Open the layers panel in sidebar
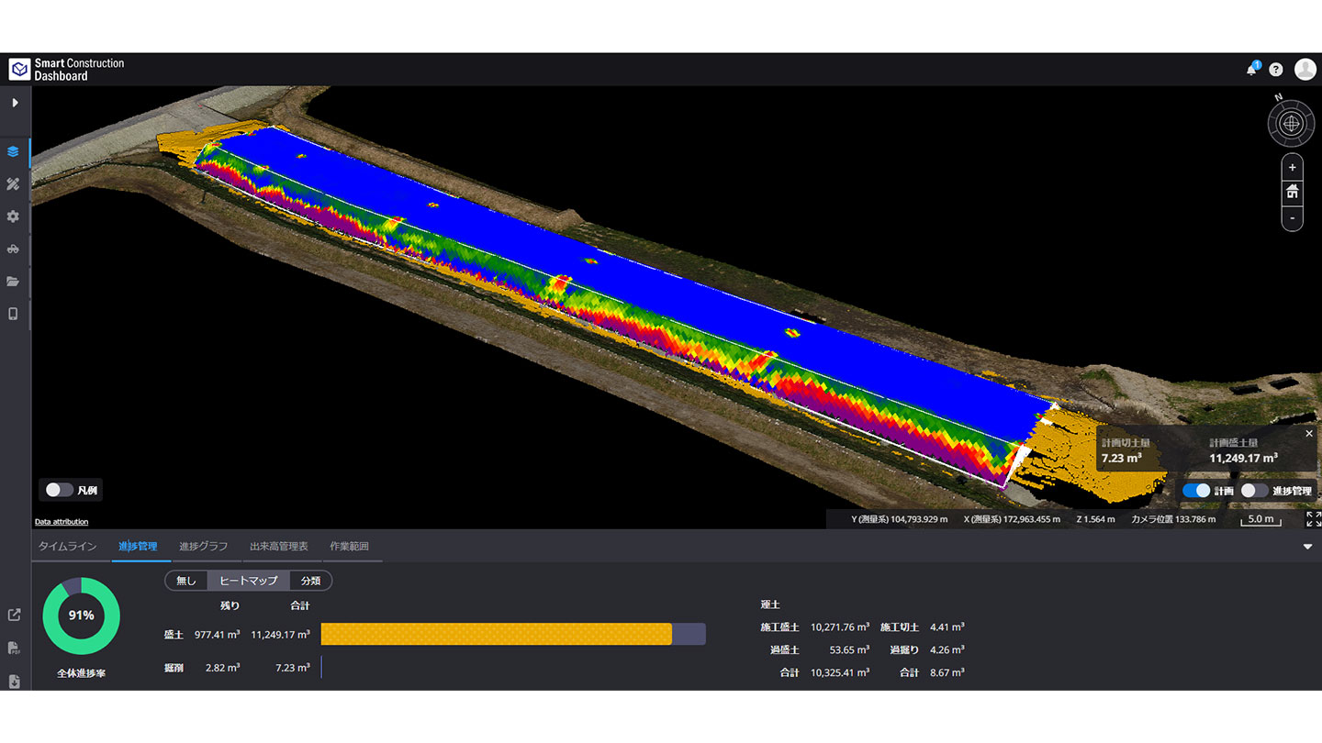Image resolution: width=1322 pixels, height=743 pixels. pos(13,152)
